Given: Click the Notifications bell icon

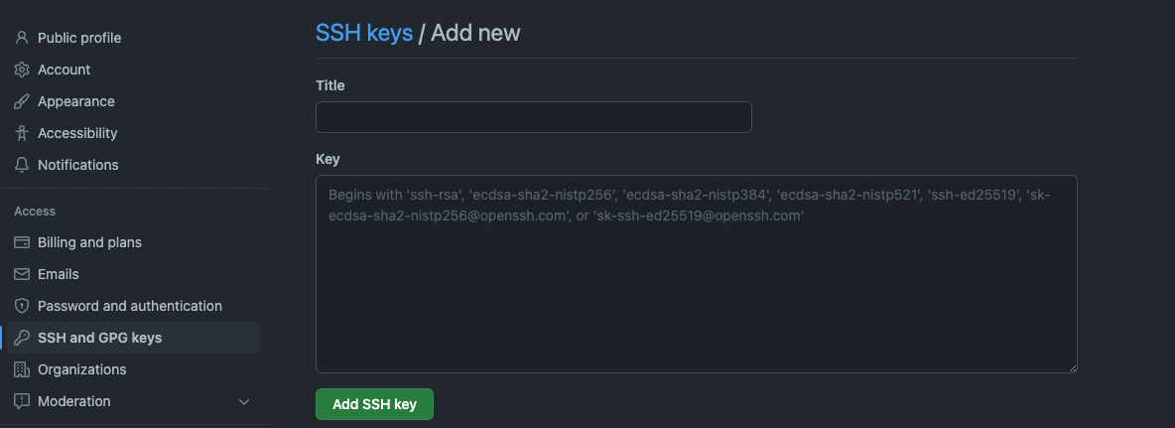Looking at the screenshot, I should point(22,165).
